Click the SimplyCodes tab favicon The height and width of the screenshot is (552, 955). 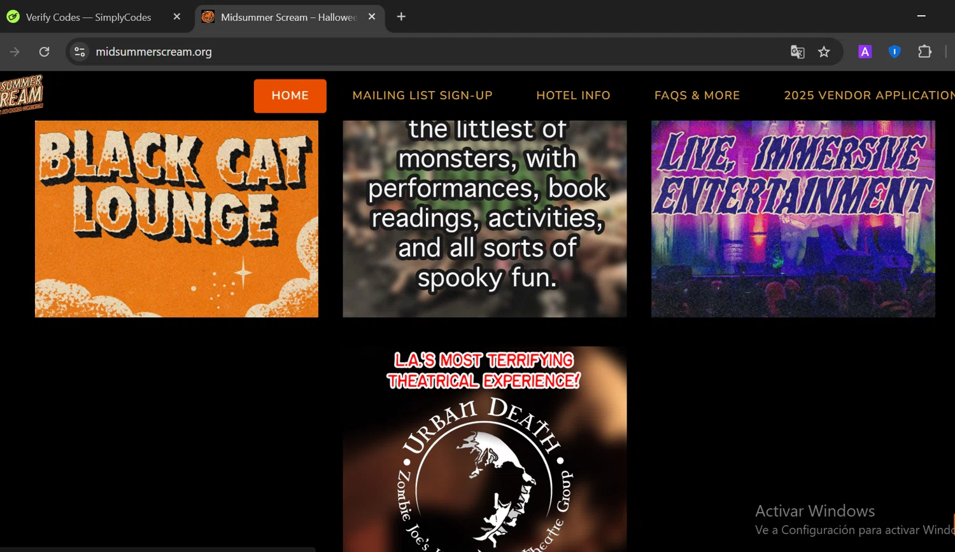pyautogui.click(x=13, y=17)
